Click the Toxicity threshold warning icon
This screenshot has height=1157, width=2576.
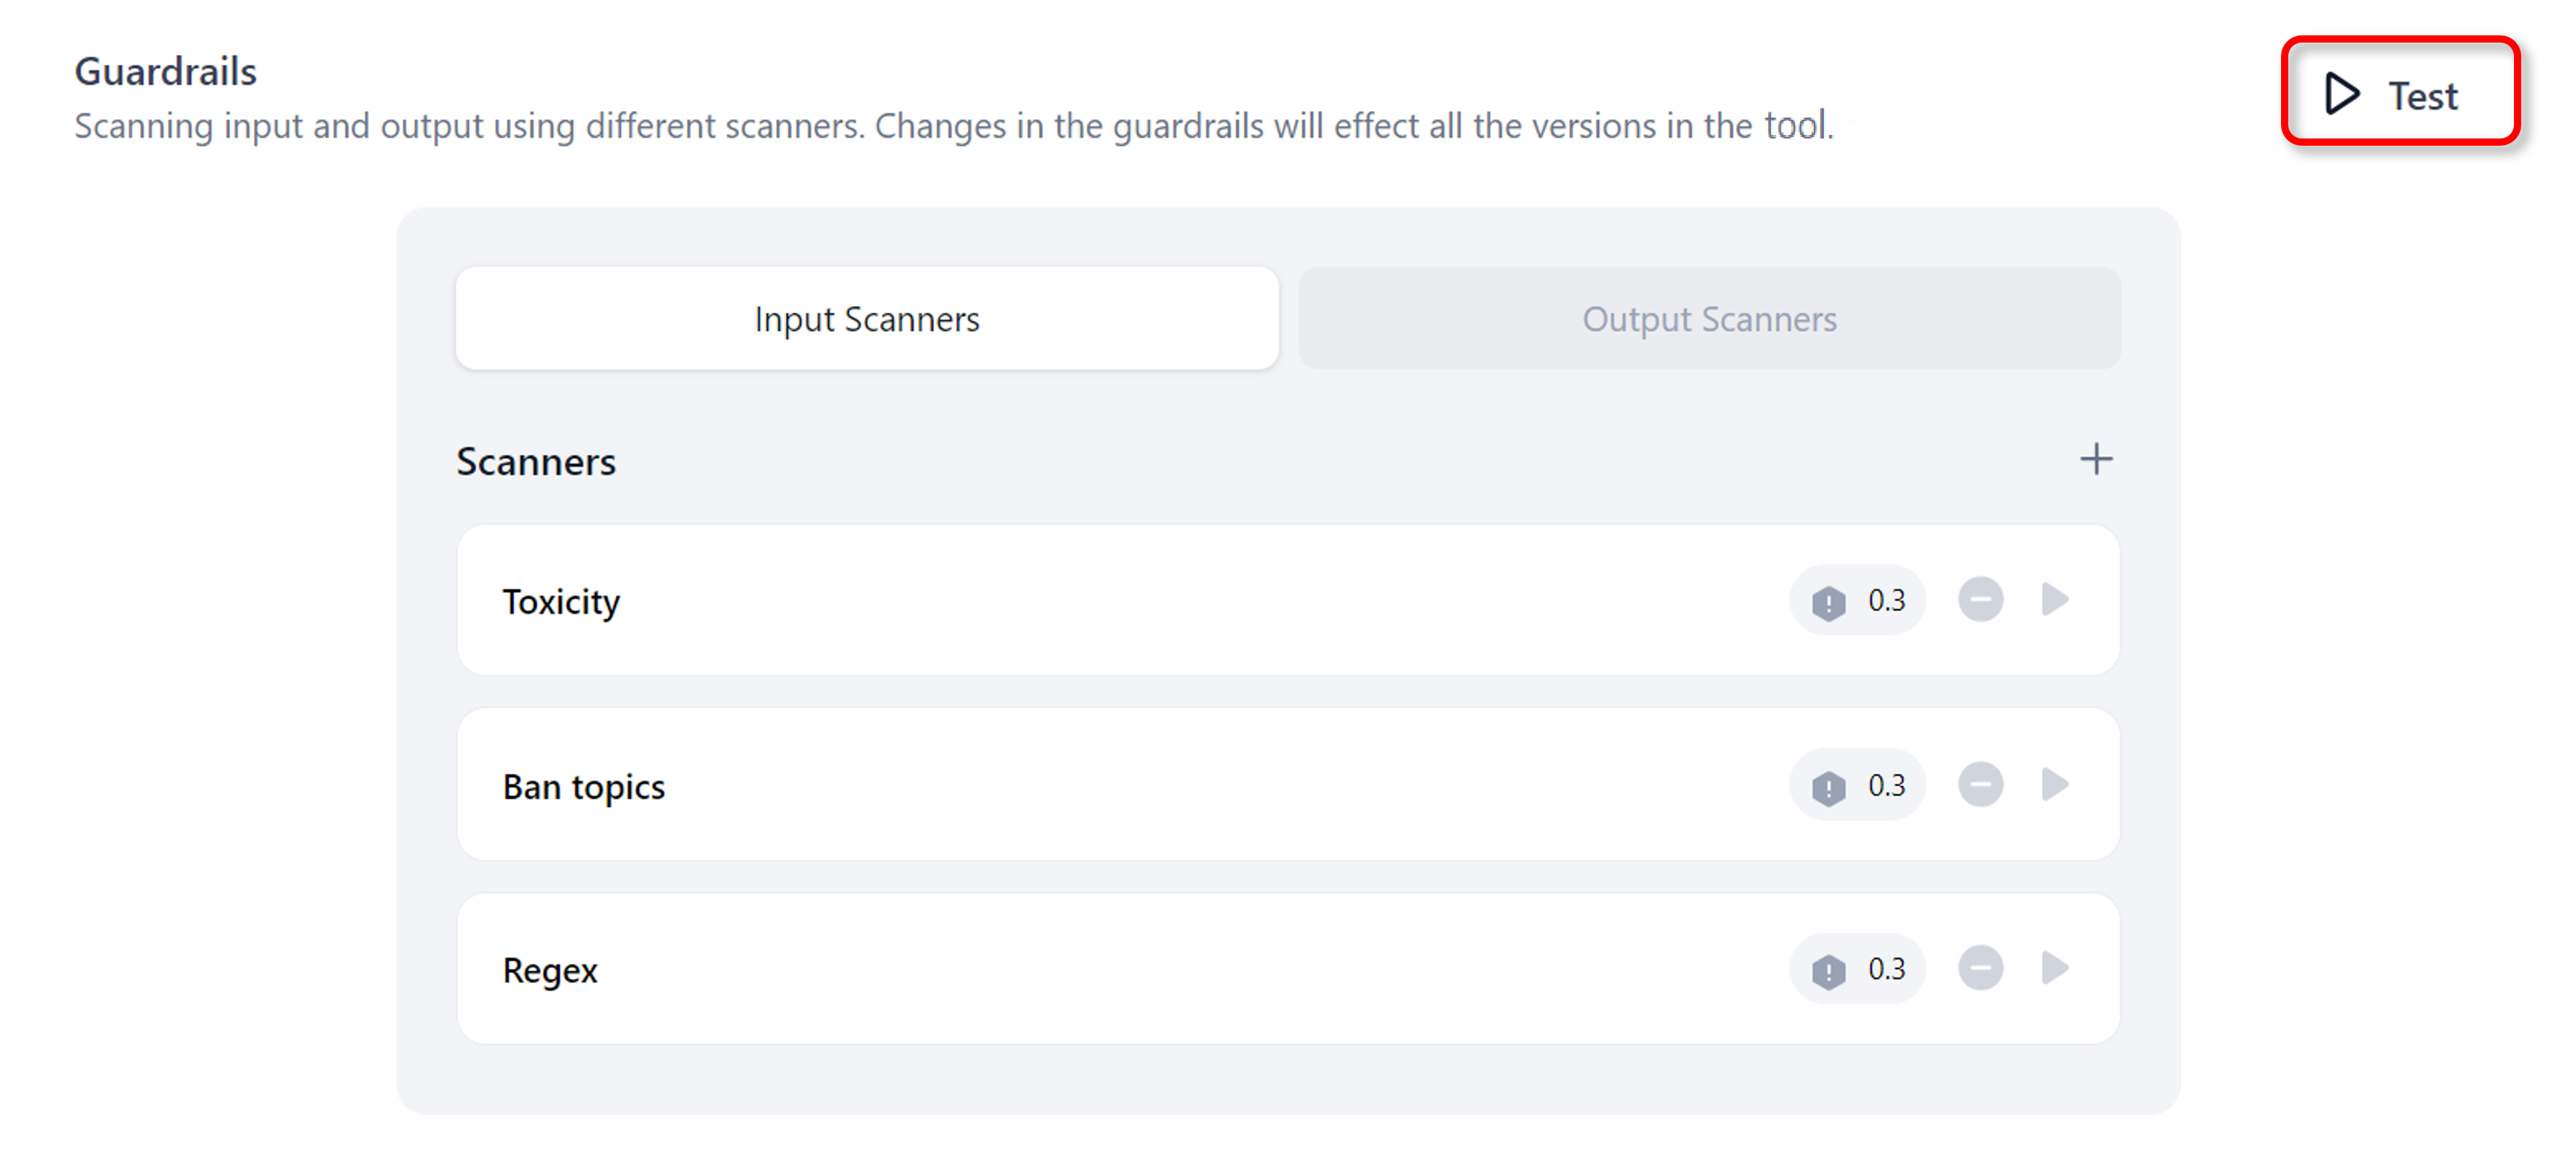[1828, 602]
